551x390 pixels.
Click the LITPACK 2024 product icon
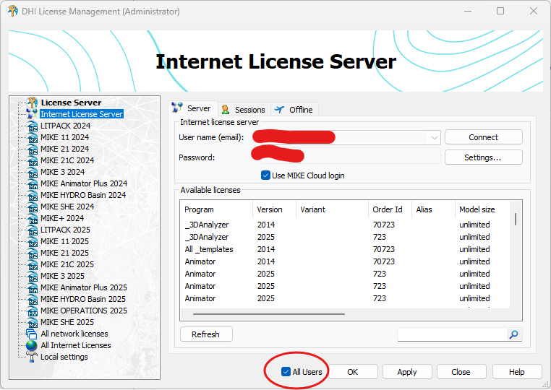(x=33, y=126)
